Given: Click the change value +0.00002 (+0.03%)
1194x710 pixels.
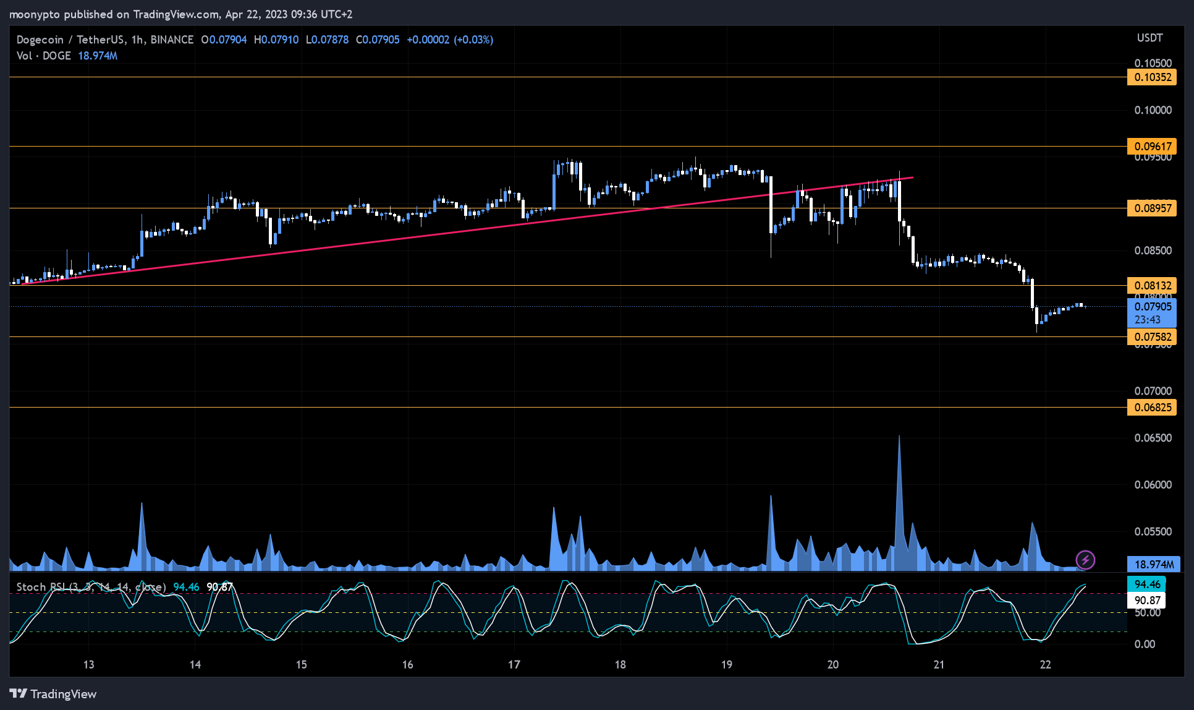Looking at the screenshot, I should (450, 40).
